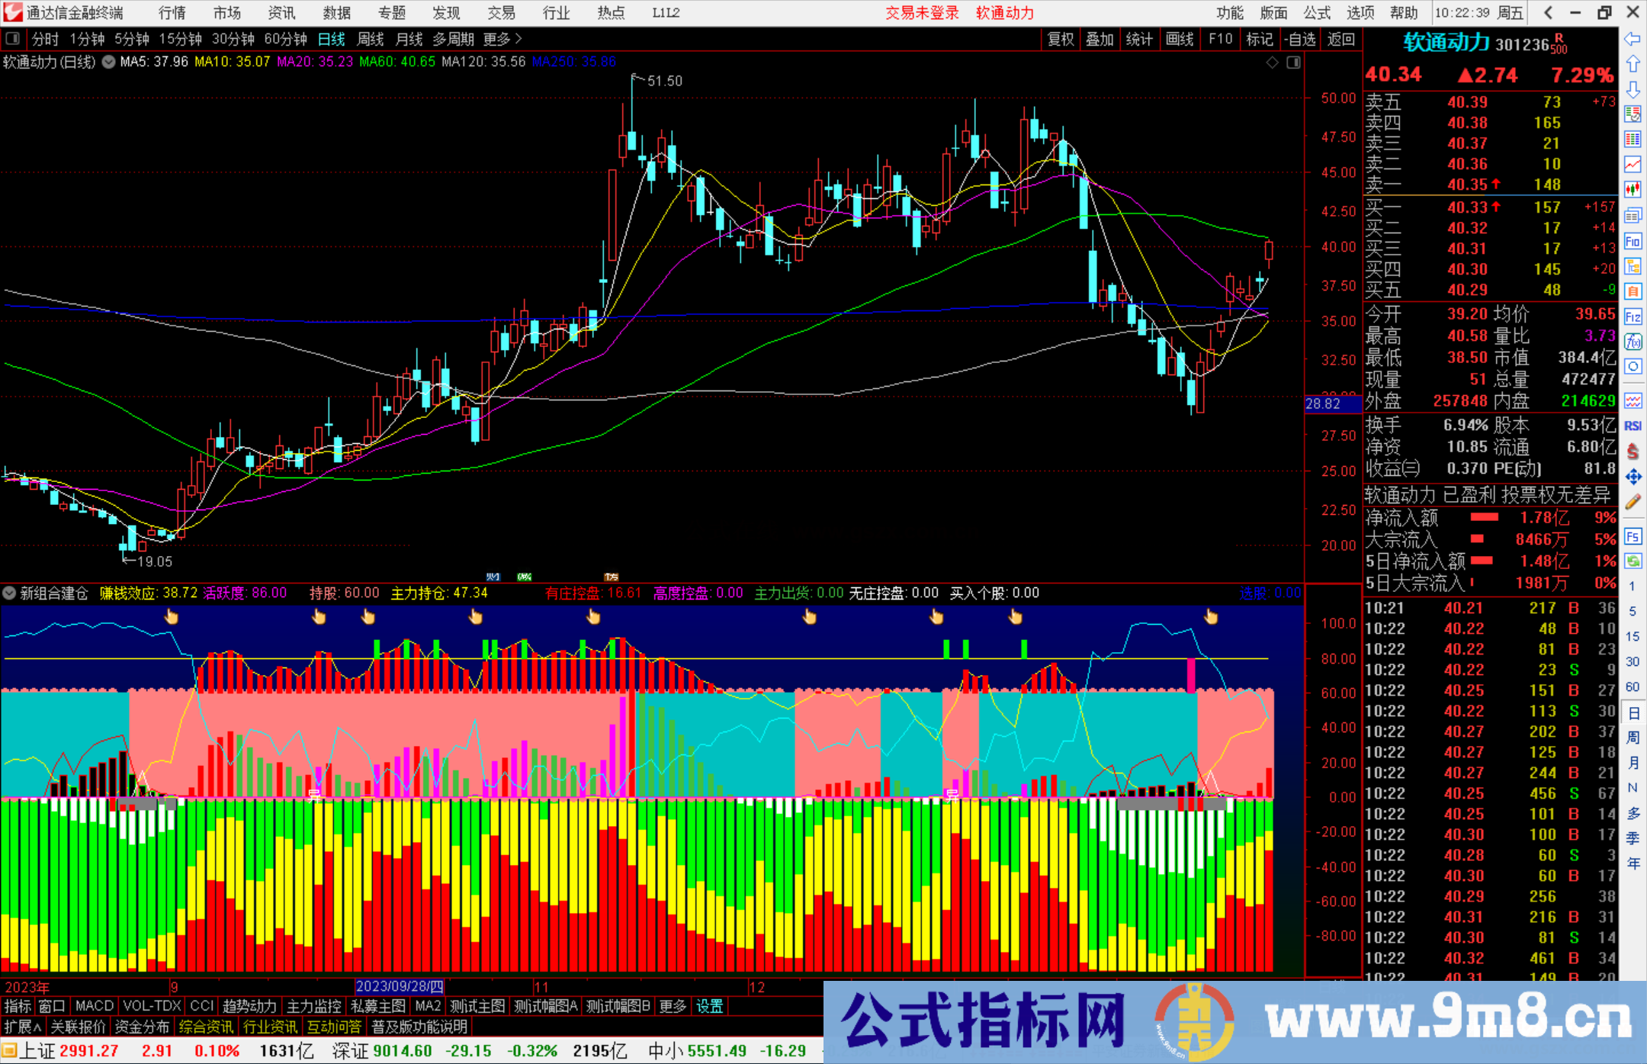Select the RSI indicator icon
This screenshot has width=1647, height=1064.
pos(1633,426)
